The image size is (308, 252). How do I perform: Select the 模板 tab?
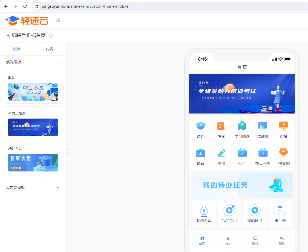[16, 49]
